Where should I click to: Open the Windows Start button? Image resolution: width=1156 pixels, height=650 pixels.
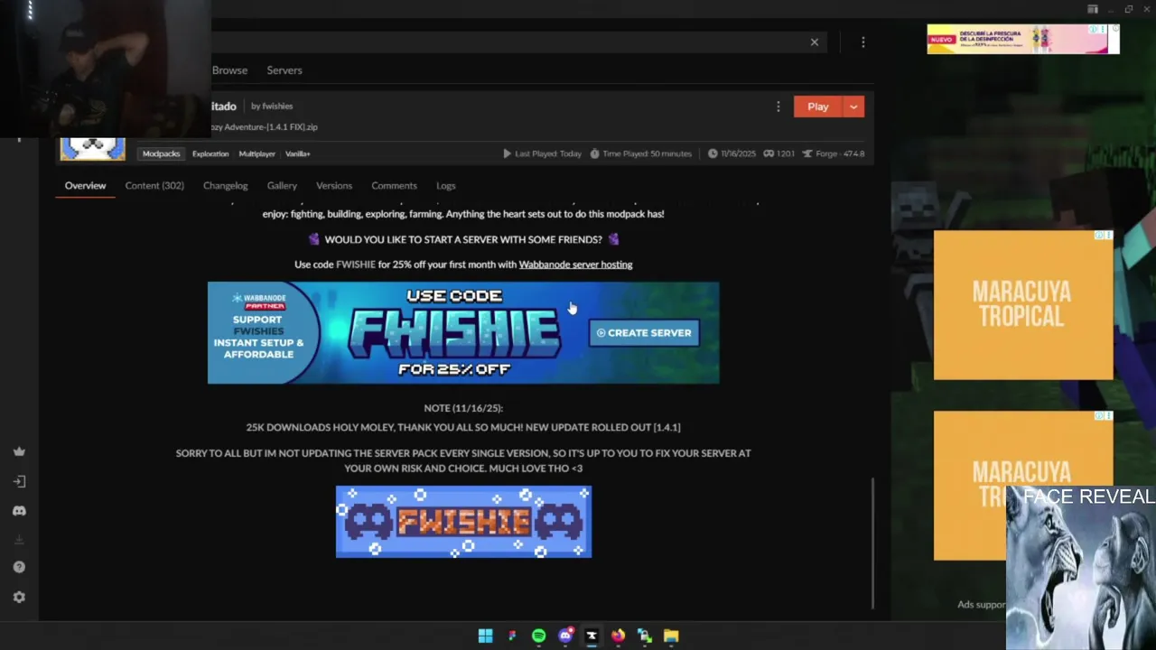tap(485, 636)
